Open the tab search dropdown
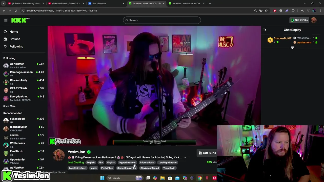Screen dimensions: 324x182 pyautogui.click(x=3, y=4)
